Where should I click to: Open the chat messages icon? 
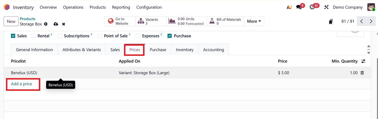tap(299, 7)
